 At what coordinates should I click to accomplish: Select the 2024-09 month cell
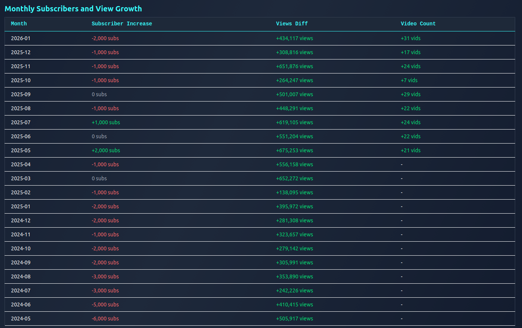coord(20,262)
